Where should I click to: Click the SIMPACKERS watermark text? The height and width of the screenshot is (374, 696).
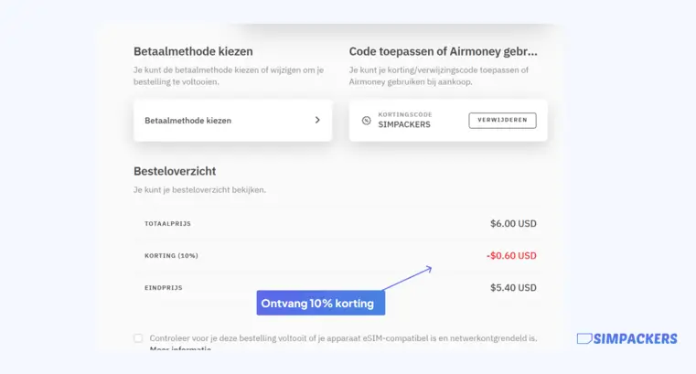point(636,339)
